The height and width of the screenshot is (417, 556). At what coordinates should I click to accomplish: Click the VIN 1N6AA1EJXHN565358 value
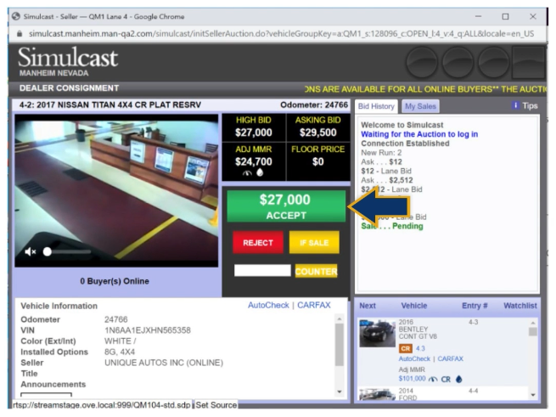[148, 330]
